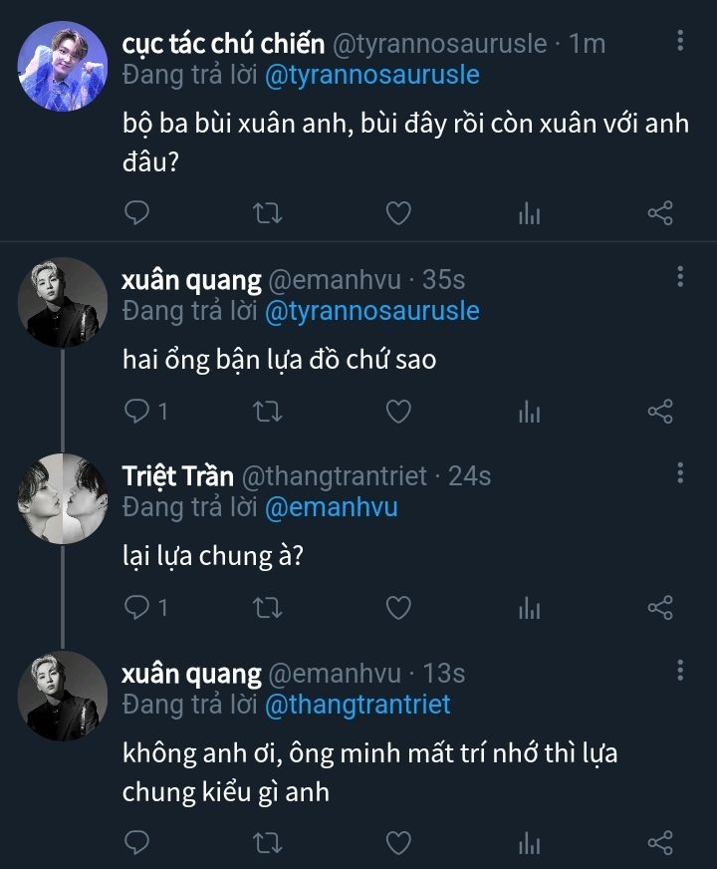The image size is (717, 869).
Task: Open more options for the 'không anh ơi' tweet
Action: pos(680,671)
